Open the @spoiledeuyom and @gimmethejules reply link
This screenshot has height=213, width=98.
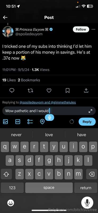48,103
